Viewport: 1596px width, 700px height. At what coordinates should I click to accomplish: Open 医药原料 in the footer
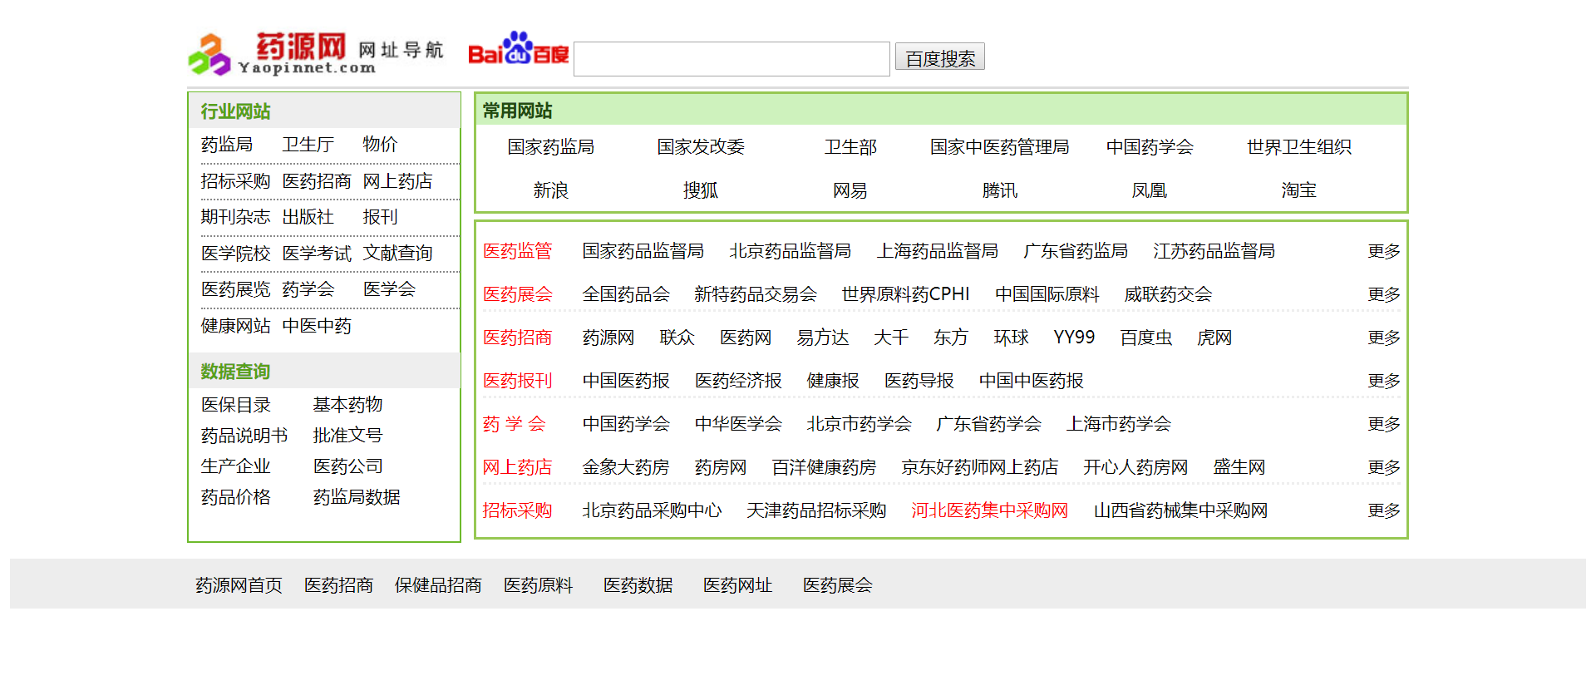pos(539,585)
